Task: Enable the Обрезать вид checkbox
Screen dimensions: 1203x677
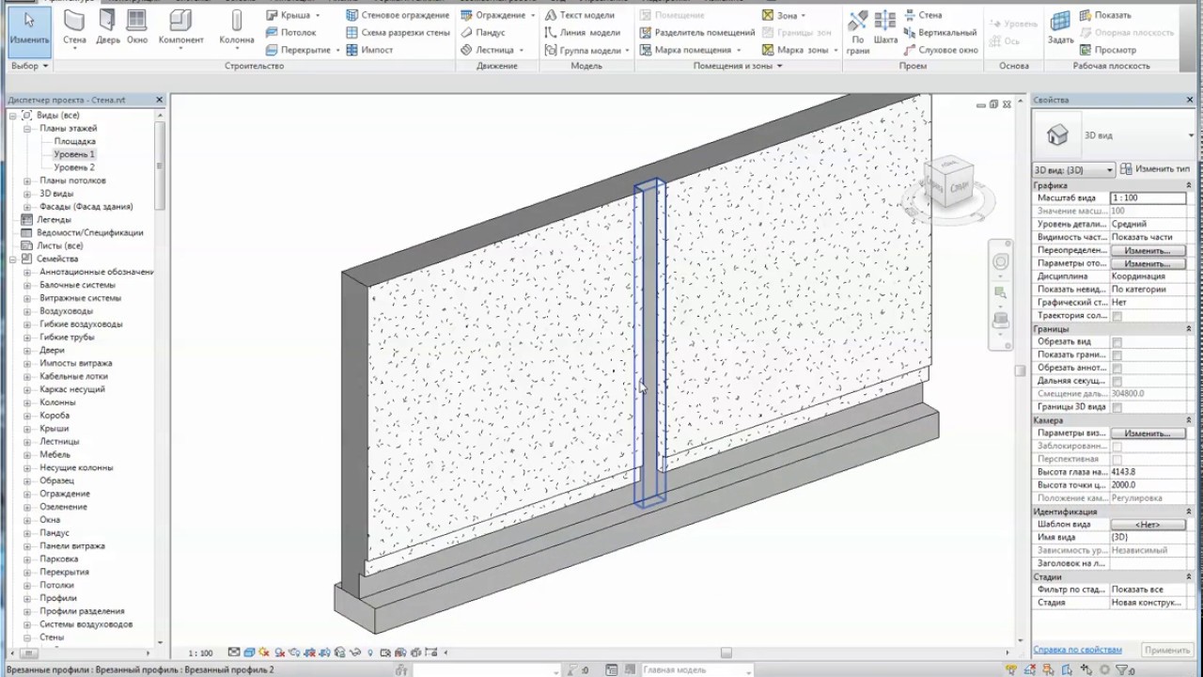Action: [x=1117, y=342]
